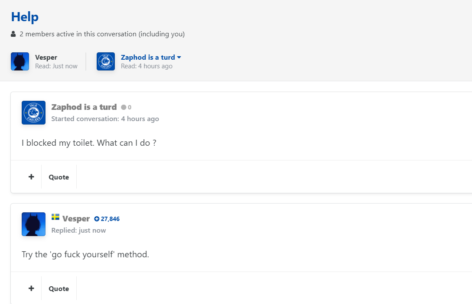Expand the 'Zaphod is a turd' participant dropdown
This screenshot has height=304, width=472.
(179, 58)
